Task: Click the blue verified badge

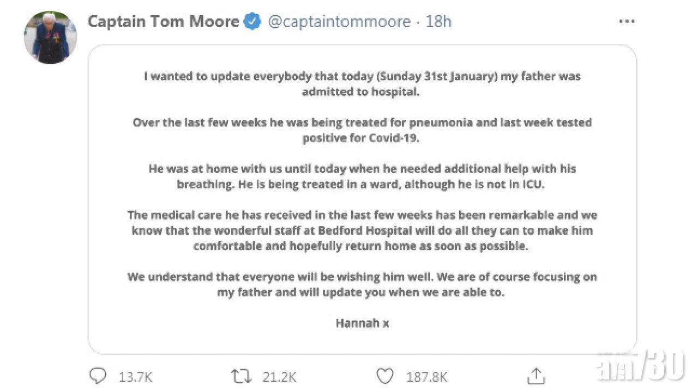Action: [x=252, y=22]
